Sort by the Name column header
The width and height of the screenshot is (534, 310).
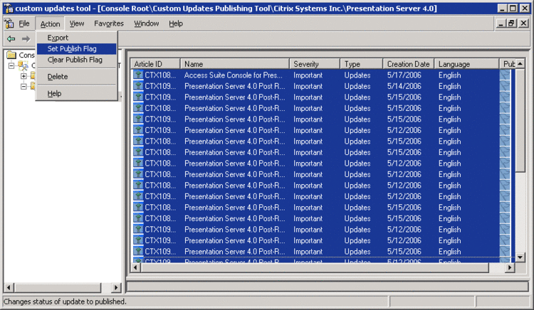pos(235,64)
